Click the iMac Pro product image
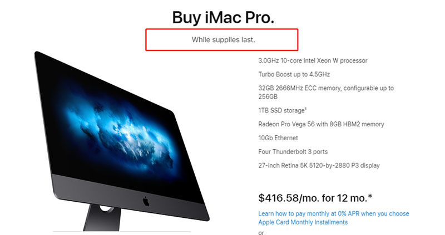The width and height of the screenshot is (445, 235). click(122, 141)
